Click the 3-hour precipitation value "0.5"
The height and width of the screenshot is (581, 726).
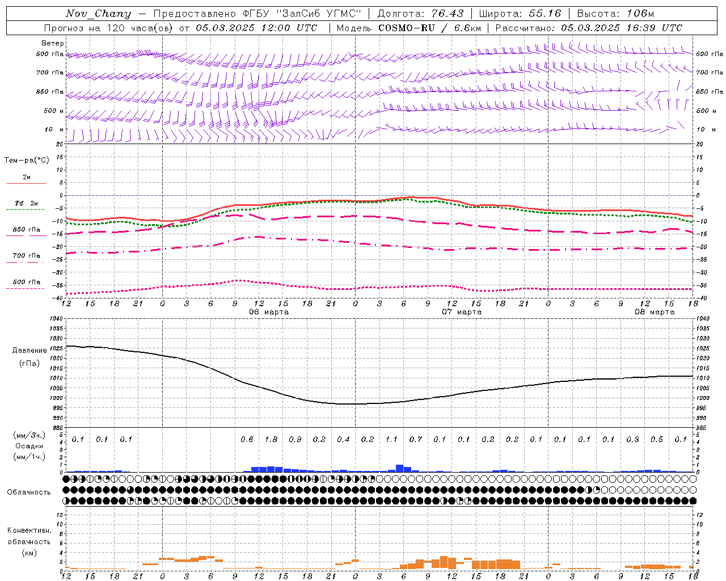[x=657, y=439]
